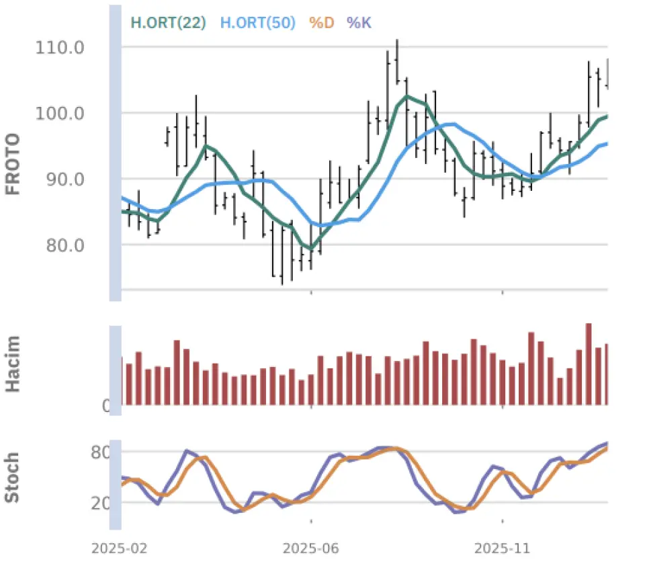Click the 2025-11 date label

click(502, 548)
